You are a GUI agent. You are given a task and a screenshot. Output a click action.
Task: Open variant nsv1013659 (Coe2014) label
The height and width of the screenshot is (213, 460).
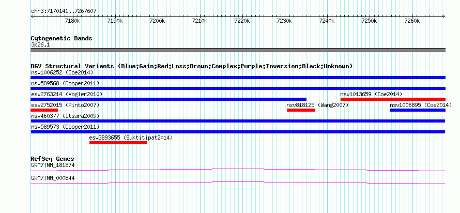pos(371,94)
